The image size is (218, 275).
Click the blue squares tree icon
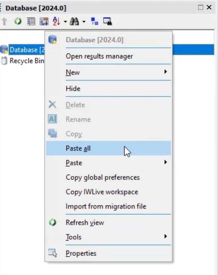point(94,22)
